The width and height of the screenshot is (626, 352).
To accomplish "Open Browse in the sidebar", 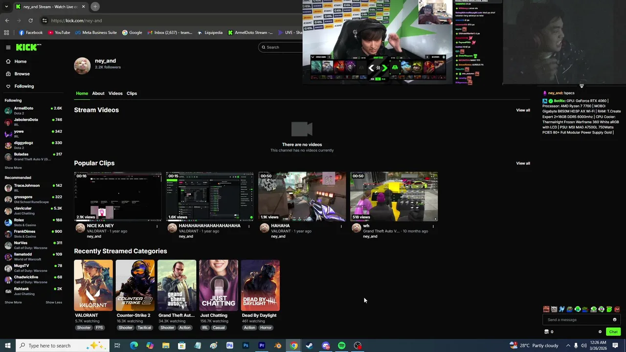I will click(22, 74).
